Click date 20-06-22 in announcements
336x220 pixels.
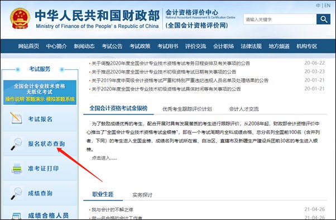point(314,63)
